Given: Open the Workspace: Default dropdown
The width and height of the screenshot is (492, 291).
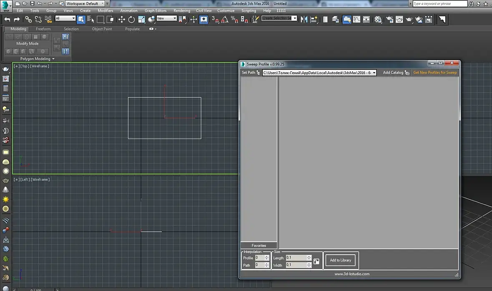Looking at the screenshot, I should (85, 4).
